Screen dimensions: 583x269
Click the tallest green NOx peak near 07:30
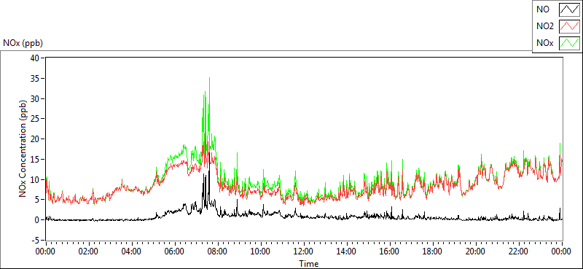[210, 79]
